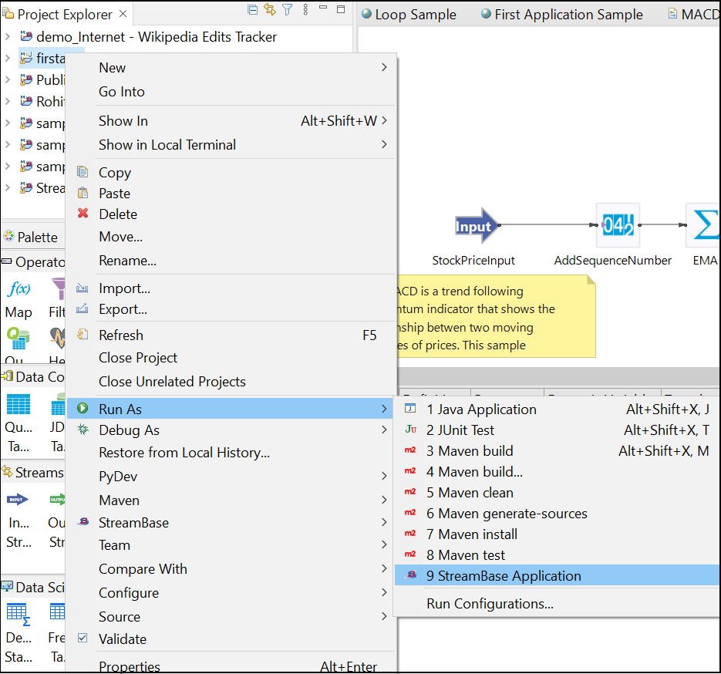The image size is (721, 674).
Task: Open Compare With submenu
Action: [x=231, y=569]
